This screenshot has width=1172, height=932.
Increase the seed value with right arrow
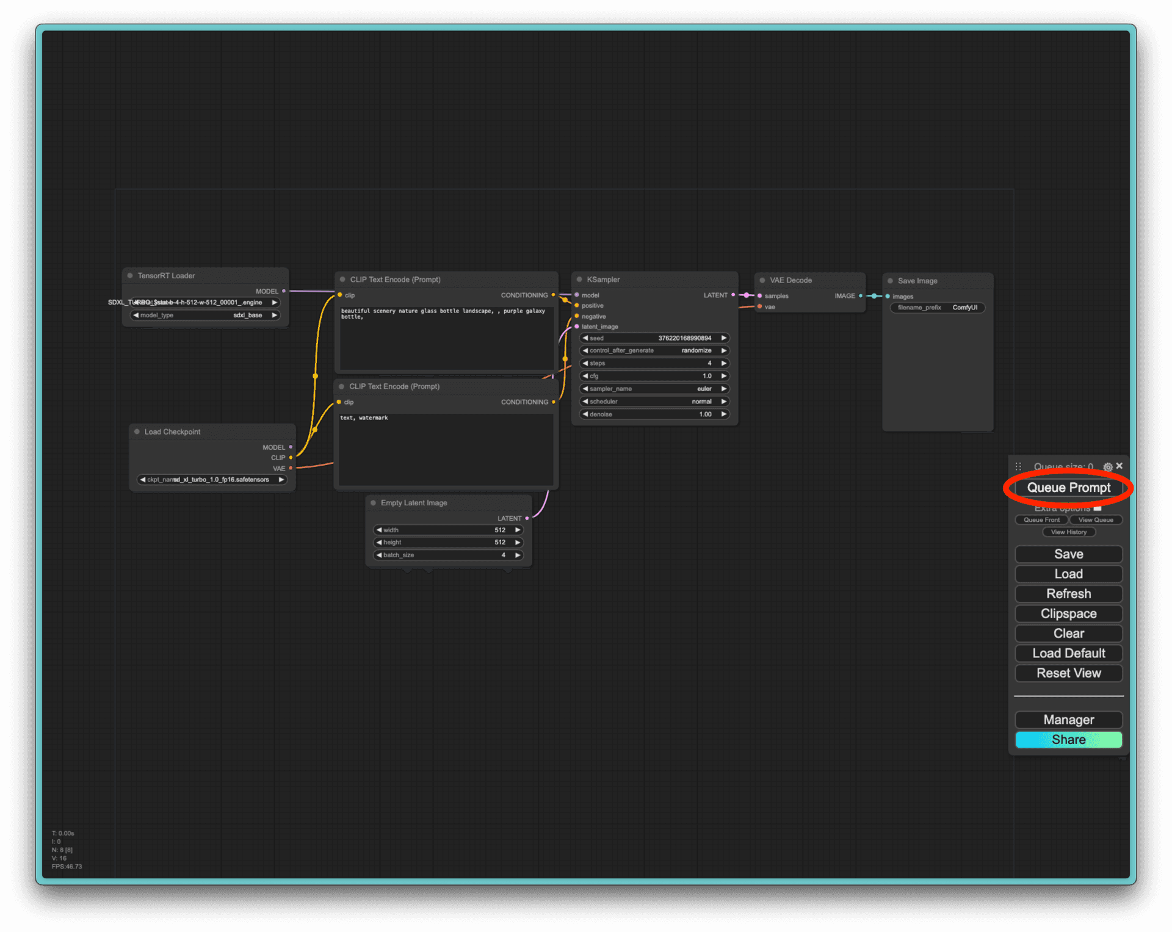point(724,338)
